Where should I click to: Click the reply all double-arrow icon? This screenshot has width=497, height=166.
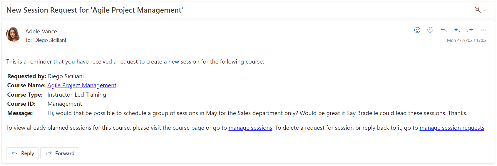click(457, 30)
